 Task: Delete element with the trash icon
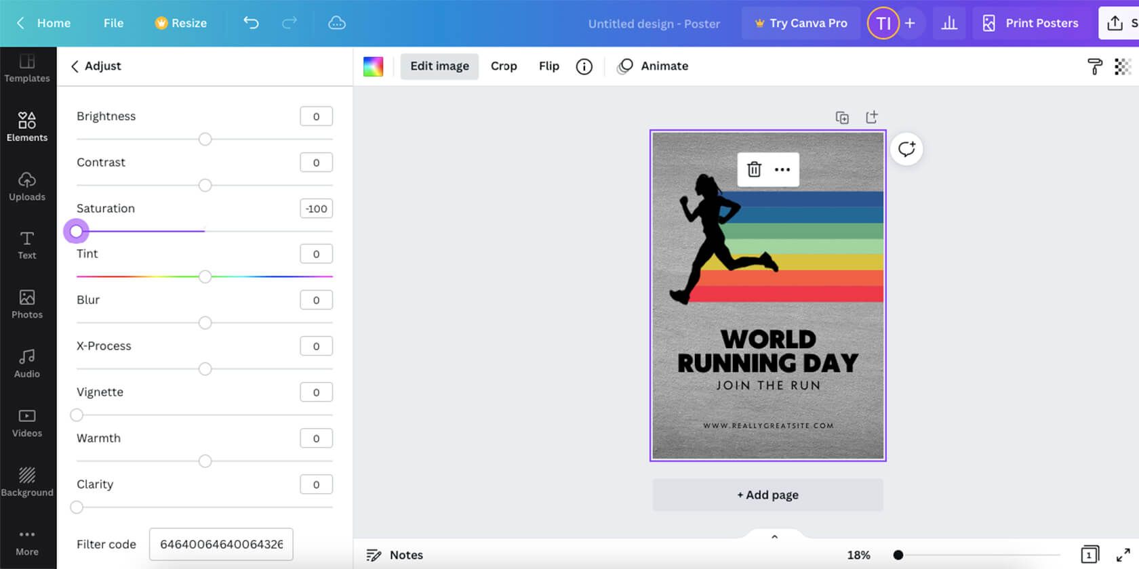click(754, 169)
